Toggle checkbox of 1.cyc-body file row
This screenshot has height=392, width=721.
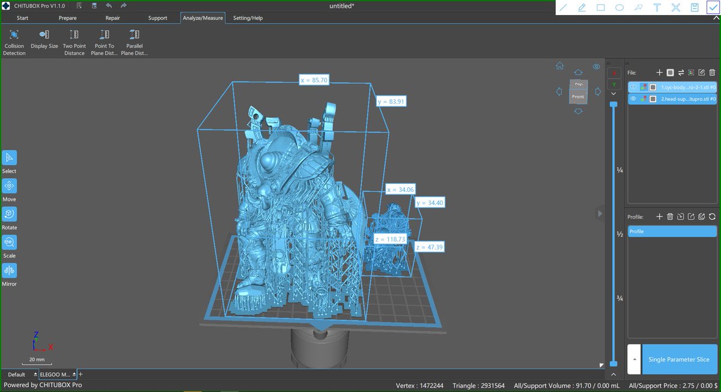click(653, 87)
